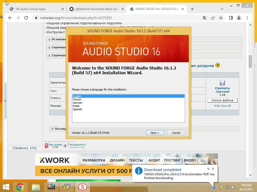Viewport: 257px width, 192px height.
Task: Open a new browser tab
Action: coord(192,9)
